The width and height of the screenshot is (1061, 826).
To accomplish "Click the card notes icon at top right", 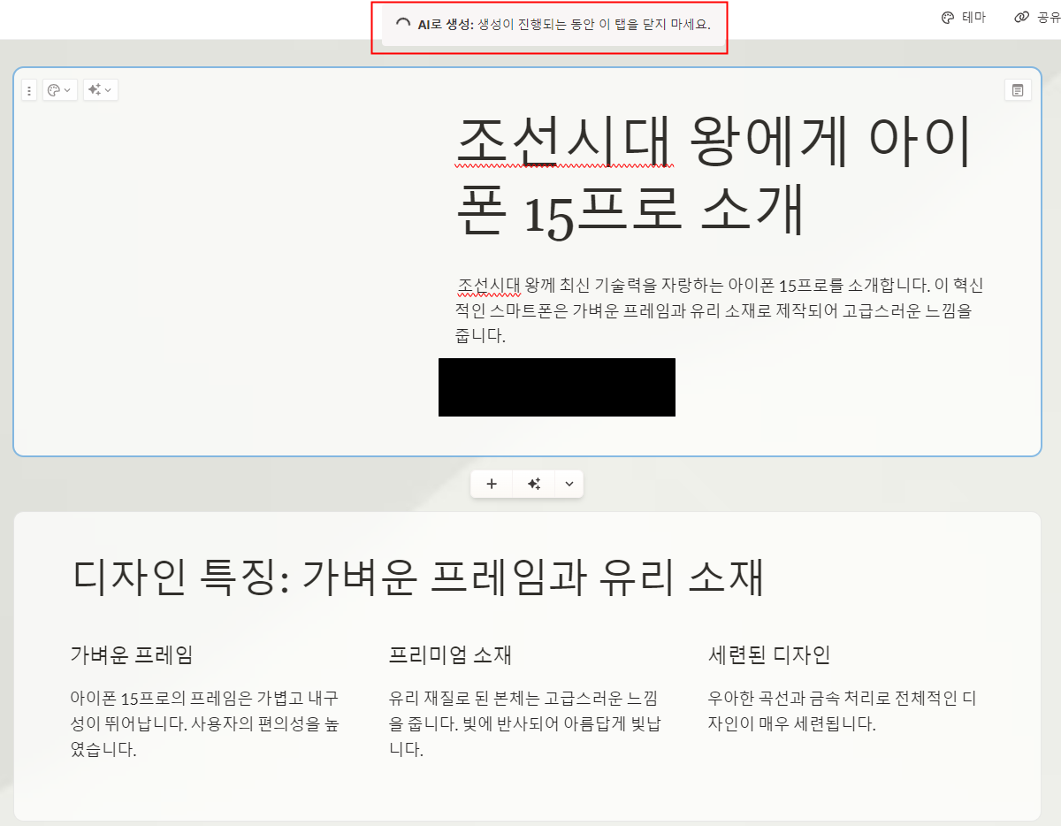I will 1018,90.
